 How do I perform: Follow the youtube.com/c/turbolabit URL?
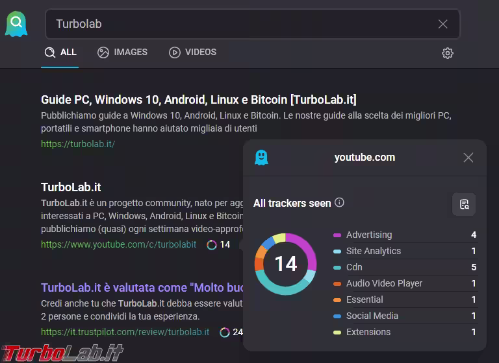tap(119, 244)
